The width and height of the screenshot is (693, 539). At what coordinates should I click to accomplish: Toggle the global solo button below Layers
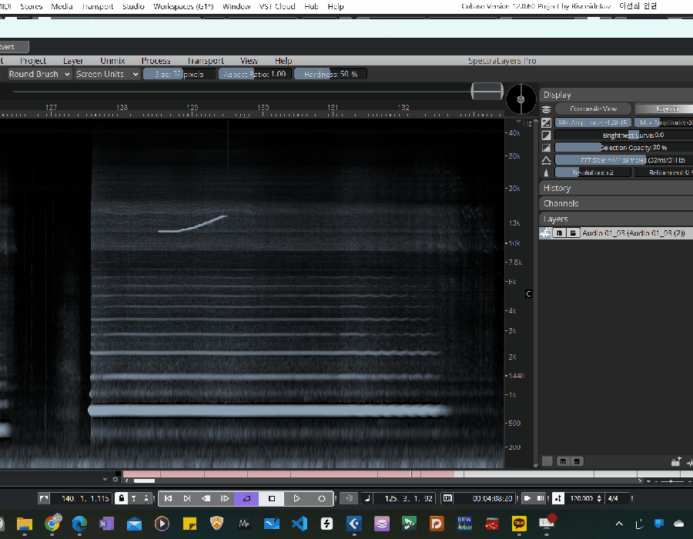click(576, 462)
